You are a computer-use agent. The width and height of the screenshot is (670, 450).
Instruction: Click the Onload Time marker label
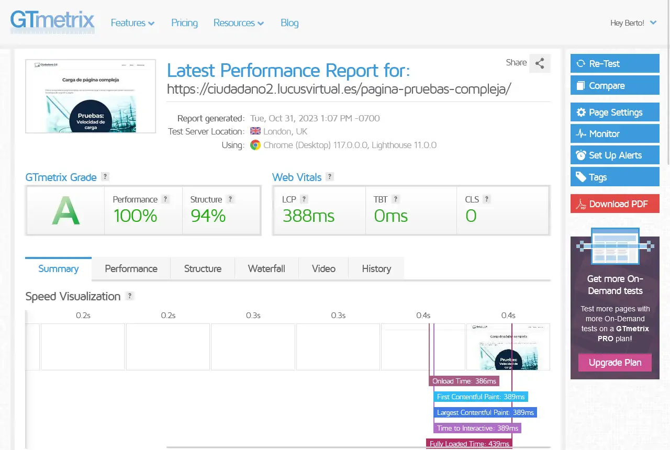pos(464,381)
